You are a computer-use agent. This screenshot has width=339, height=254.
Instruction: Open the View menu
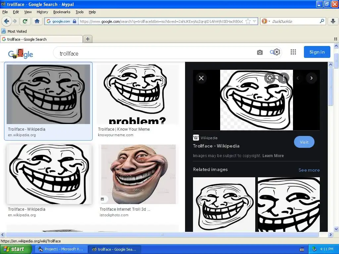pyautogui.click(x=28, y=12)
